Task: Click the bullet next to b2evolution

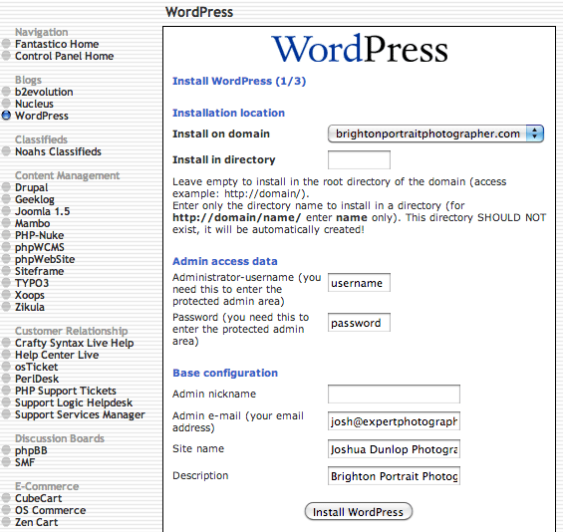Action: (6, 92)
